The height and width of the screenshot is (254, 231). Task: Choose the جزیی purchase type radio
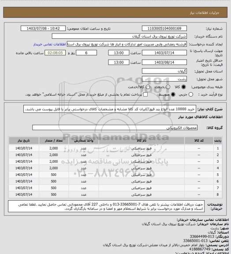191,94
